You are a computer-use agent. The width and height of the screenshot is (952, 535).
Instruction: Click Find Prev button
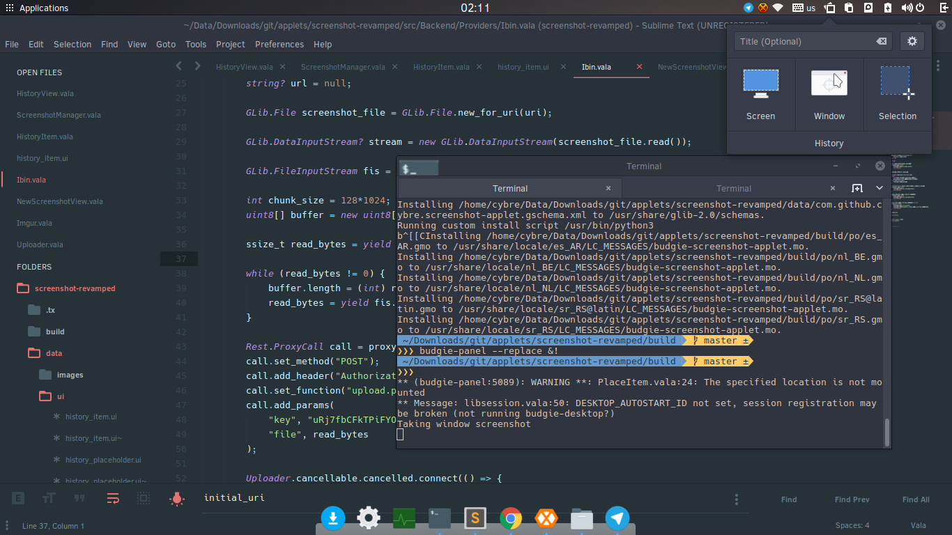852,499
